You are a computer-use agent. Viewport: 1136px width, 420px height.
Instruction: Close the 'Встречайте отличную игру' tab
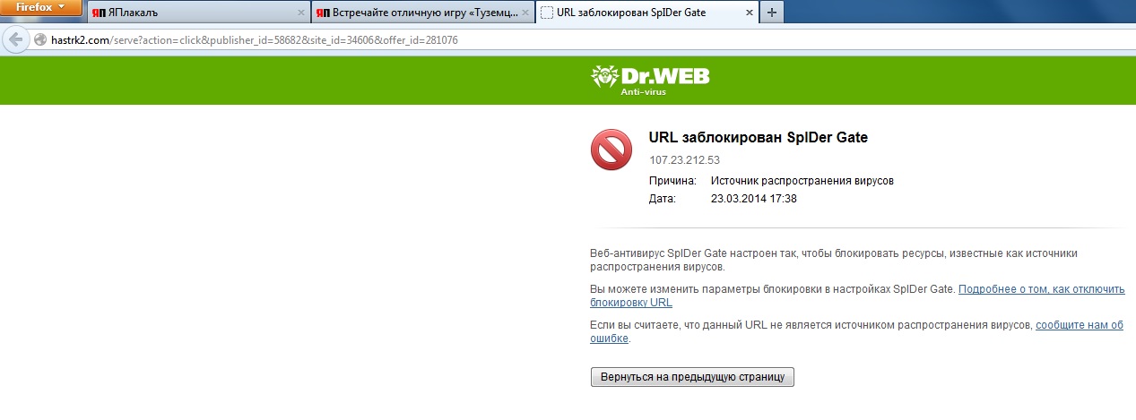point(525,13)
